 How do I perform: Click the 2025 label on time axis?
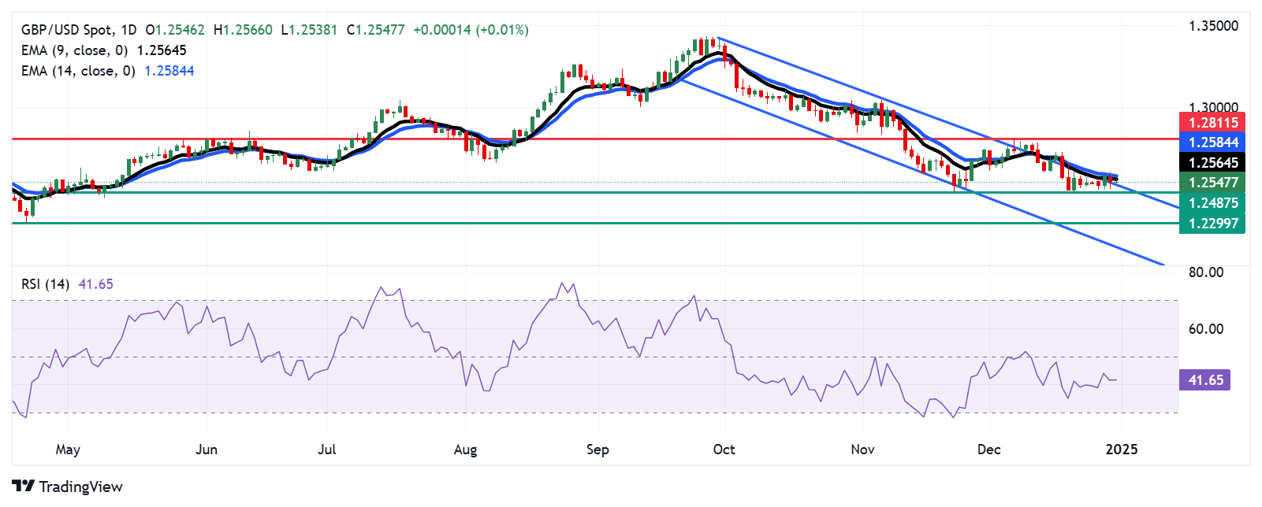point(1121,450)
